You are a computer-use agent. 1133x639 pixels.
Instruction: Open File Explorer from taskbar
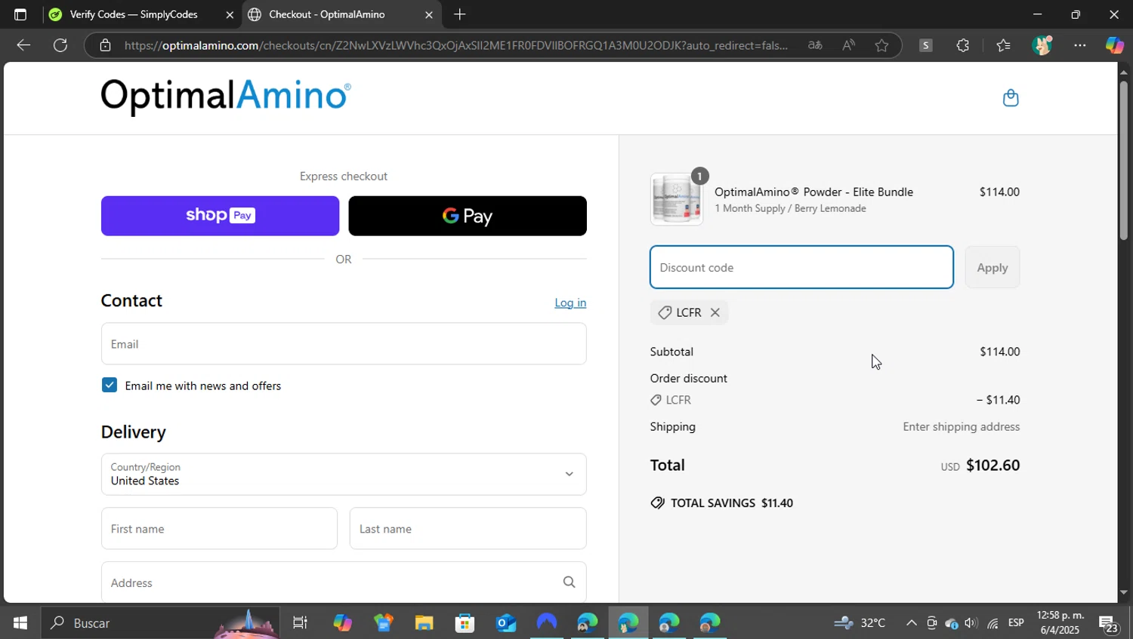424,622
